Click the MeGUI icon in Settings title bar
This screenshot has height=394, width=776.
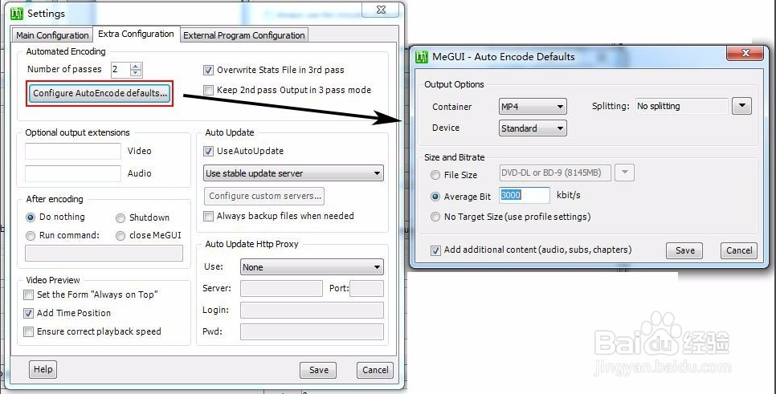click(x=17, y=14)
